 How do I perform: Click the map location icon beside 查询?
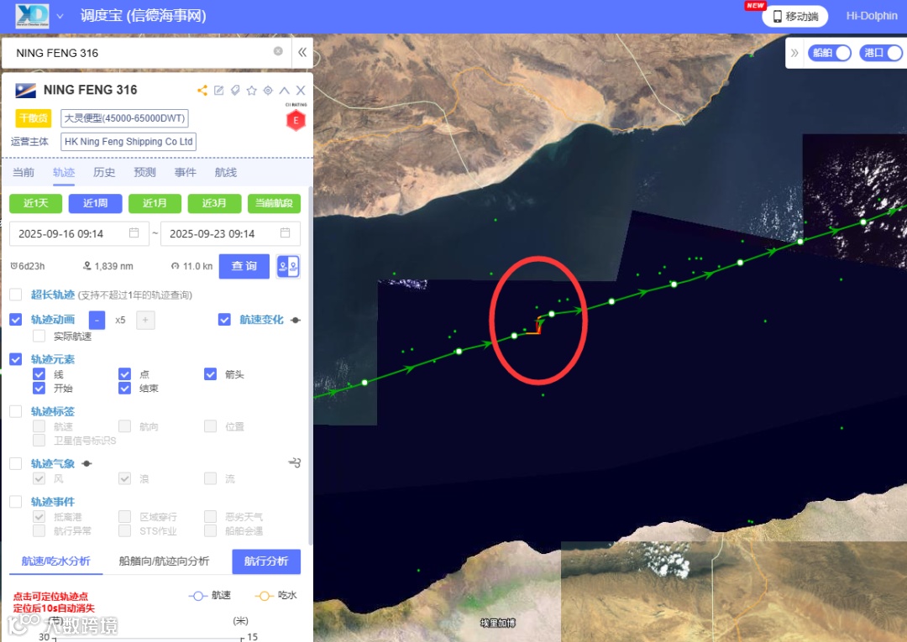coord(288,266)
